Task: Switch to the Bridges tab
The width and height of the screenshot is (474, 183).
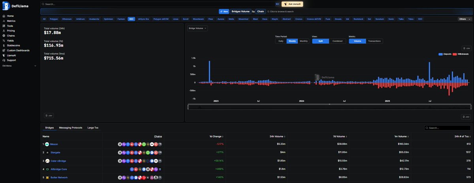Action: pyautogui.click(x=49, y=128)
